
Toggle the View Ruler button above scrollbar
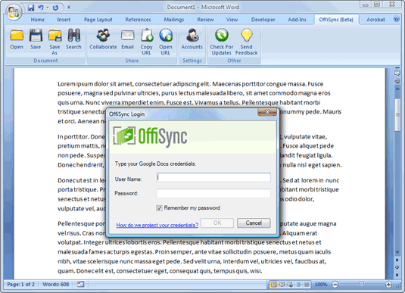pos(397,73)
